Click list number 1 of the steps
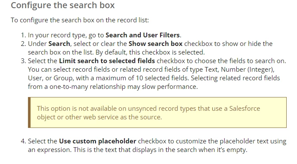This screenshot has height=164, width=297. [x=23, y=35]
